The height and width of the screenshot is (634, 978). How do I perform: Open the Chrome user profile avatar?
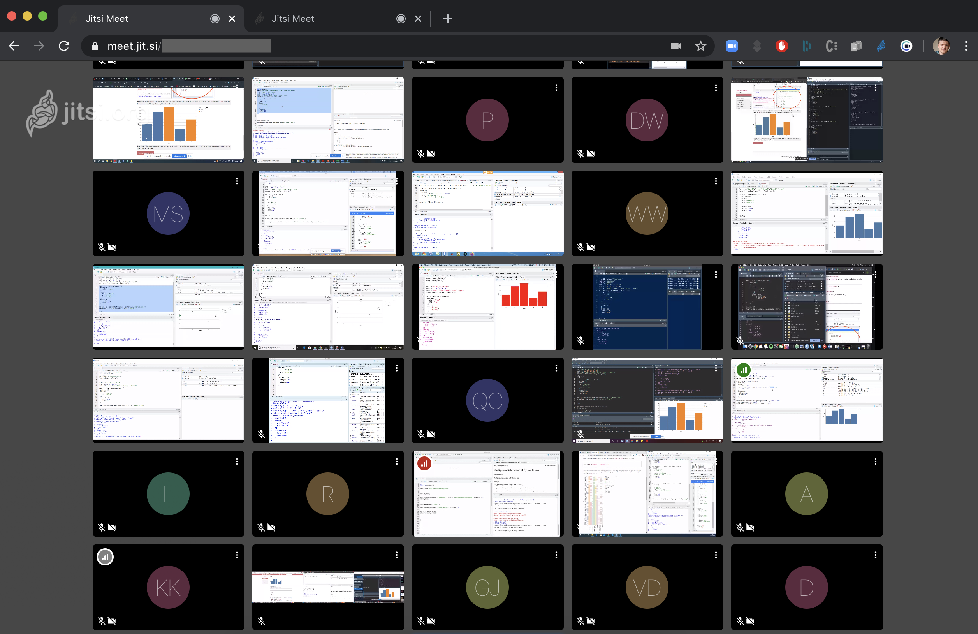941,46
